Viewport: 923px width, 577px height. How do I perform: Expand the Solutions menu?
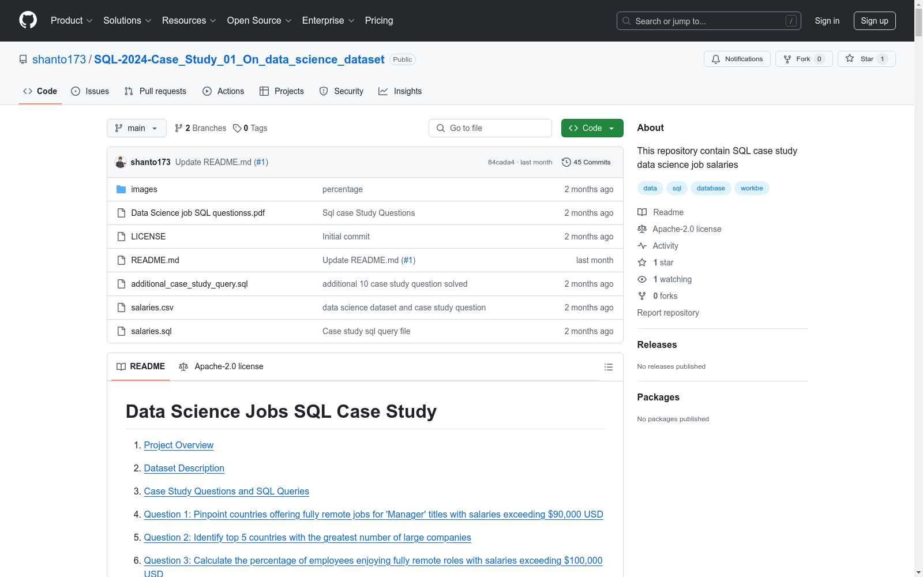pos(127,21)
